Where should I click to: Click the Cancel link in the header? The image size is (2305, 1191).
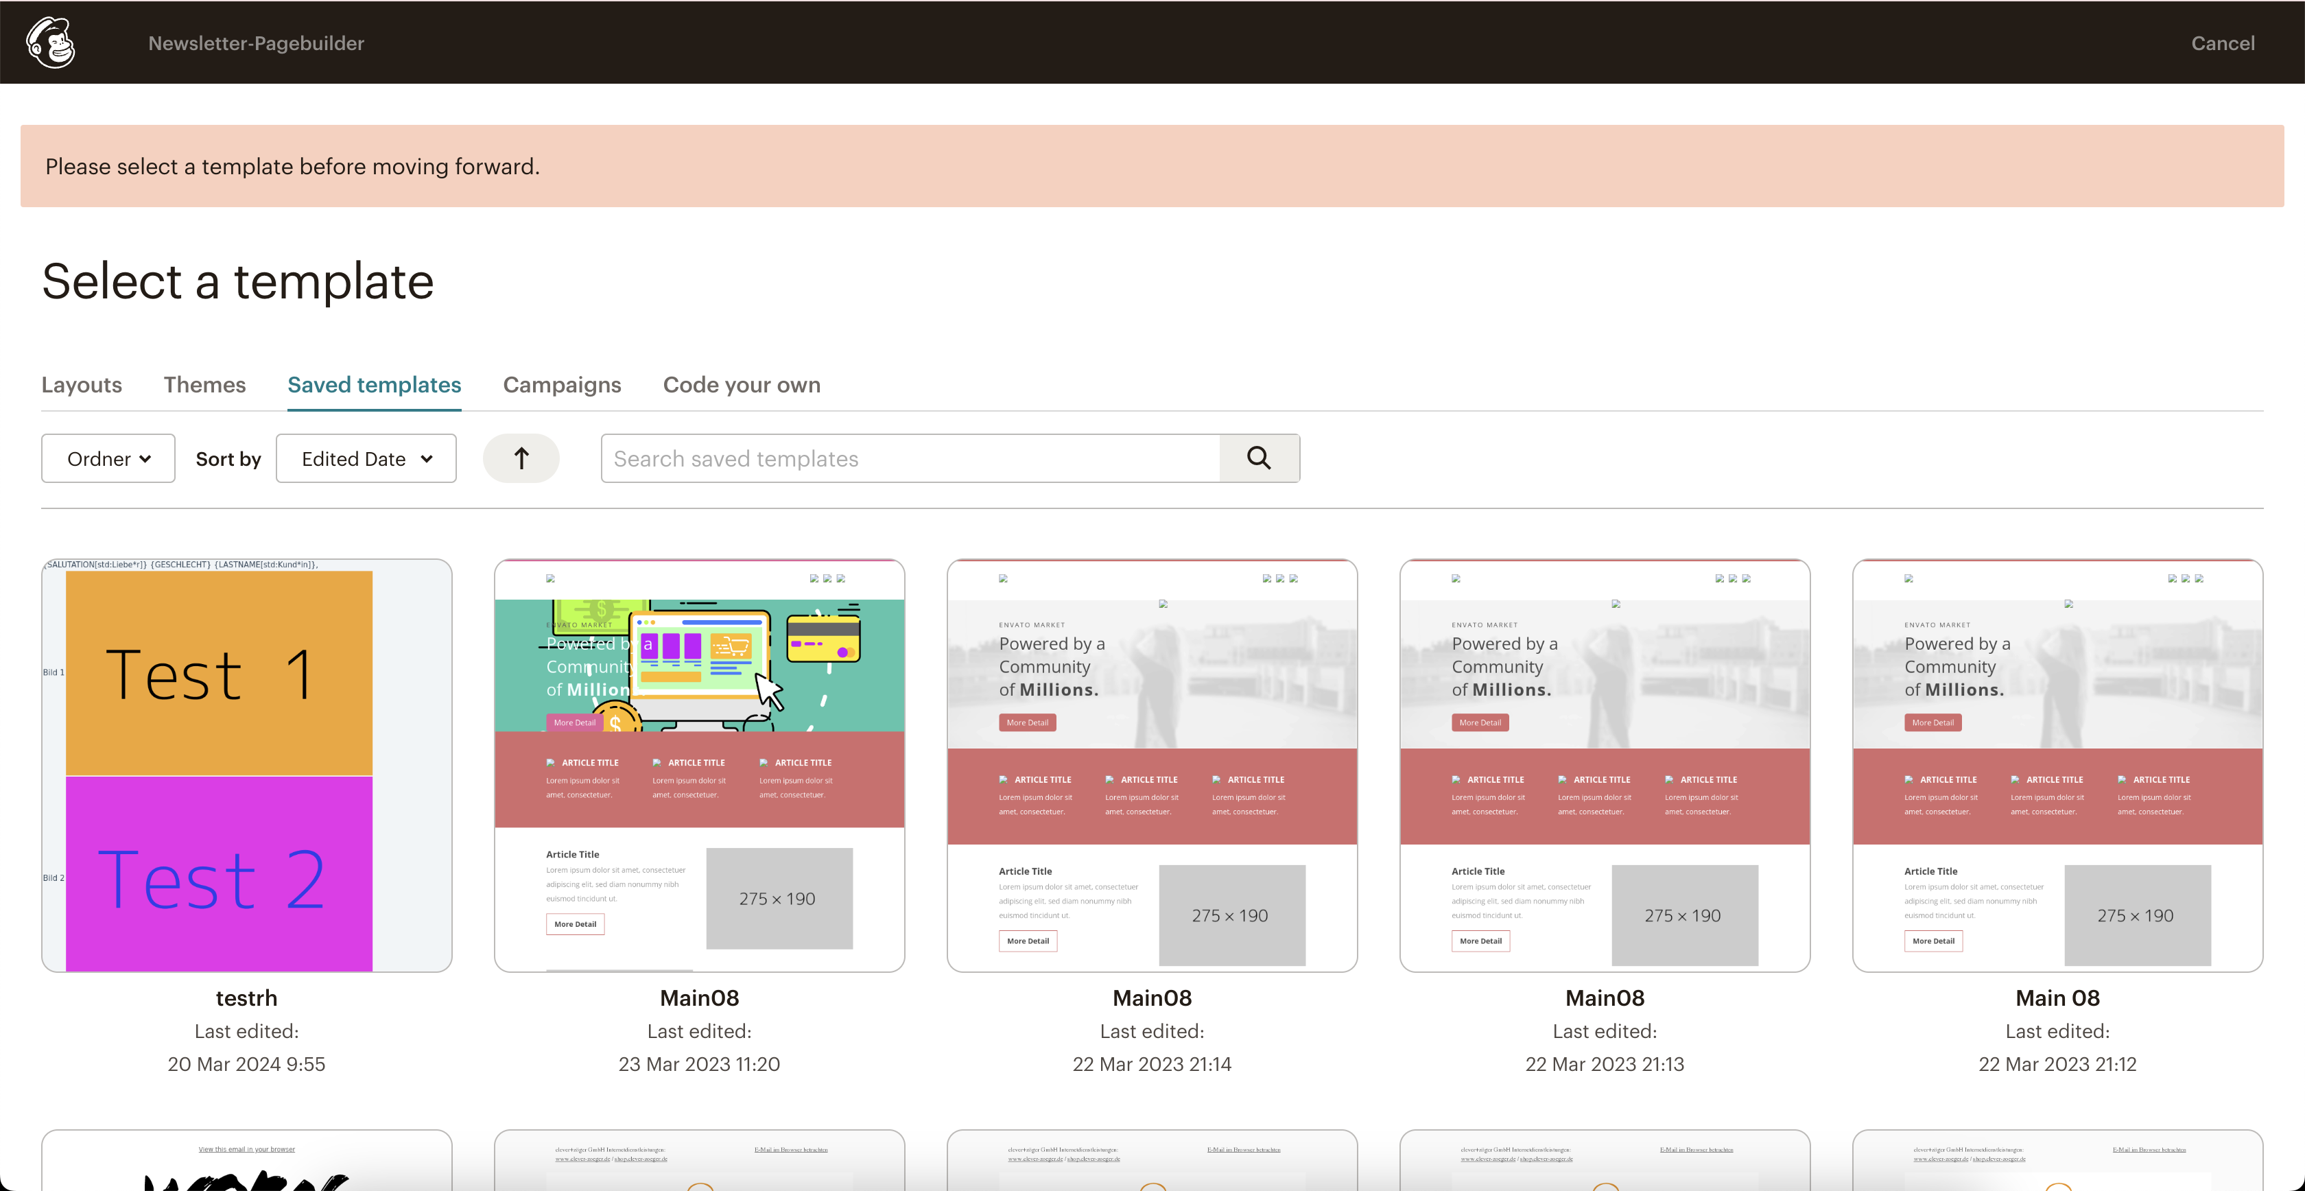pos(2223,43)
